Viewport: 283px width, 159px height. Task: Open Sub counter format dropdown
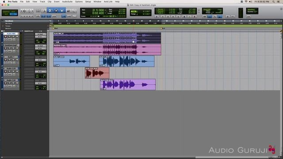tap(105, 13)
